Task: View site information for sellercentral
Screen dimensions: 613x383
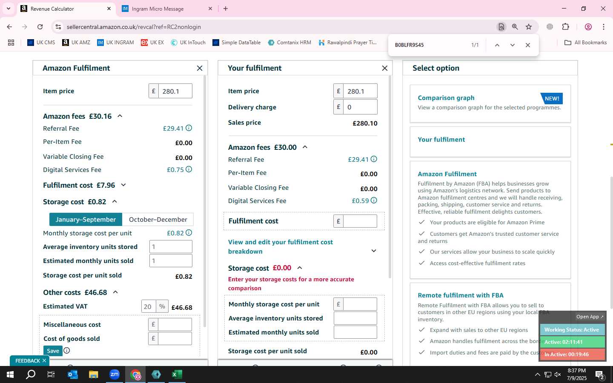Action: point(58,27)
